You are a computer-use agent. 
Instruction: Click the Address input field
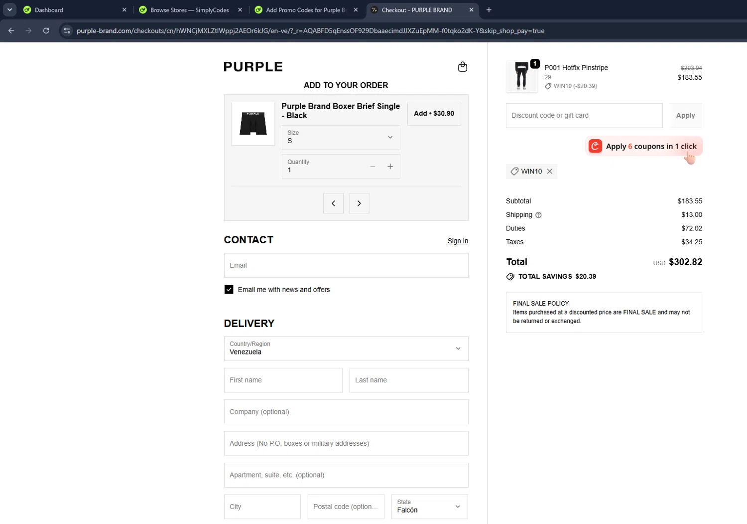click(346, 443)
